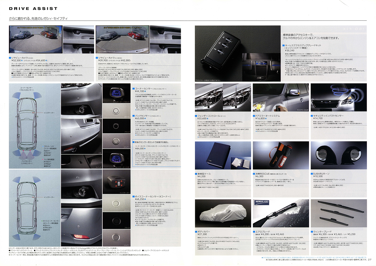376x266 pixels.
Task: Open the rear bumper photo labeled リヤ
Action: [81, 137]
